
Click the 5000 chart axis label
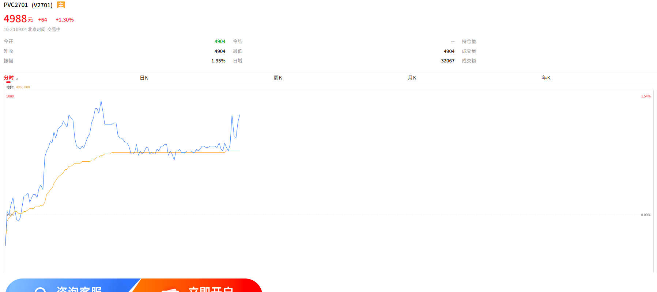click(10, 96)
